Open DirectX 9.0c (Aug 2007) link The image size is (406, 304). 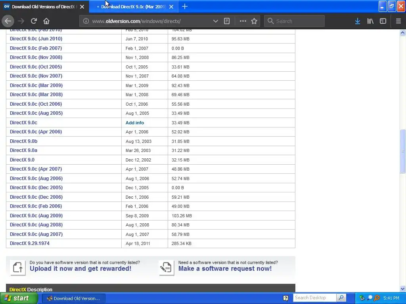[36, 234]
